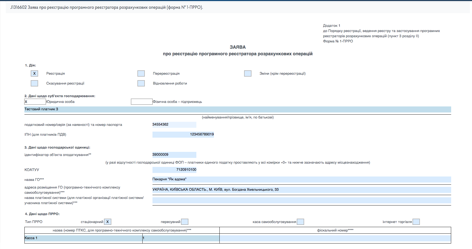Image resolution: width=472 pixels, height=249 pixels.
Task: Mark the Фізична особа – підприємець box
Action: click(x=142, y=102)
